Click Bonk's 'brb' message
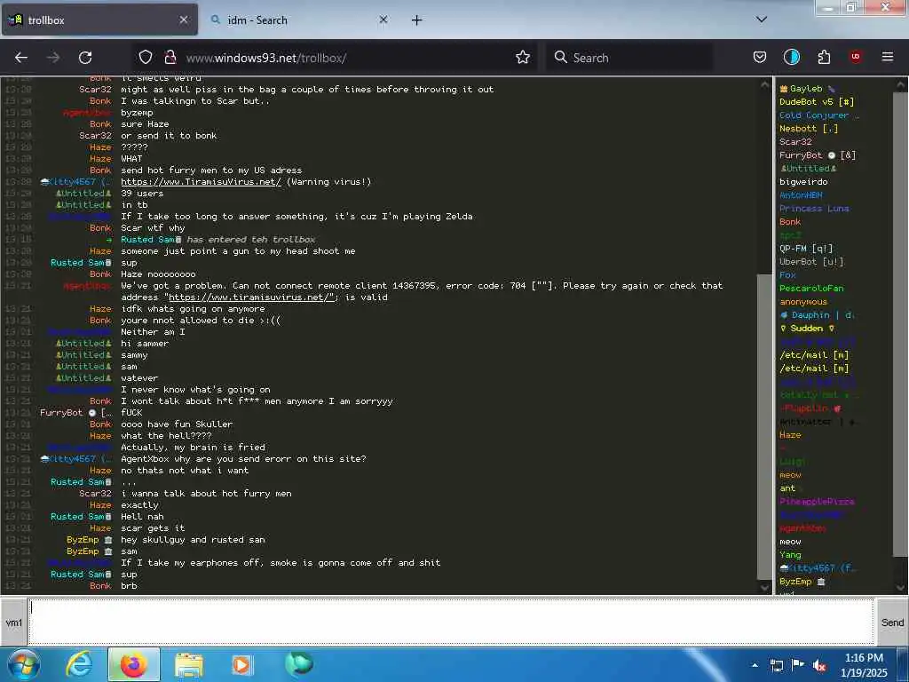The image size is (909, 682). (129, 586)
